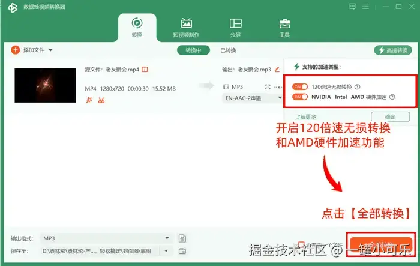Switch to the 短视频制作 tab
Screen dimensions: 420x266
(x=186, y=28)
